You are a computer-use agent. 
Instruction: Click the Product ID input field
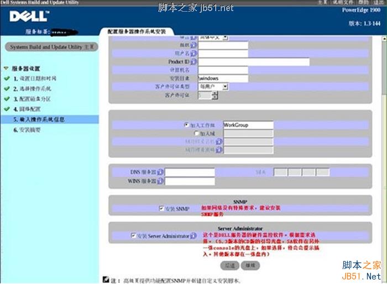pos(254,62)
